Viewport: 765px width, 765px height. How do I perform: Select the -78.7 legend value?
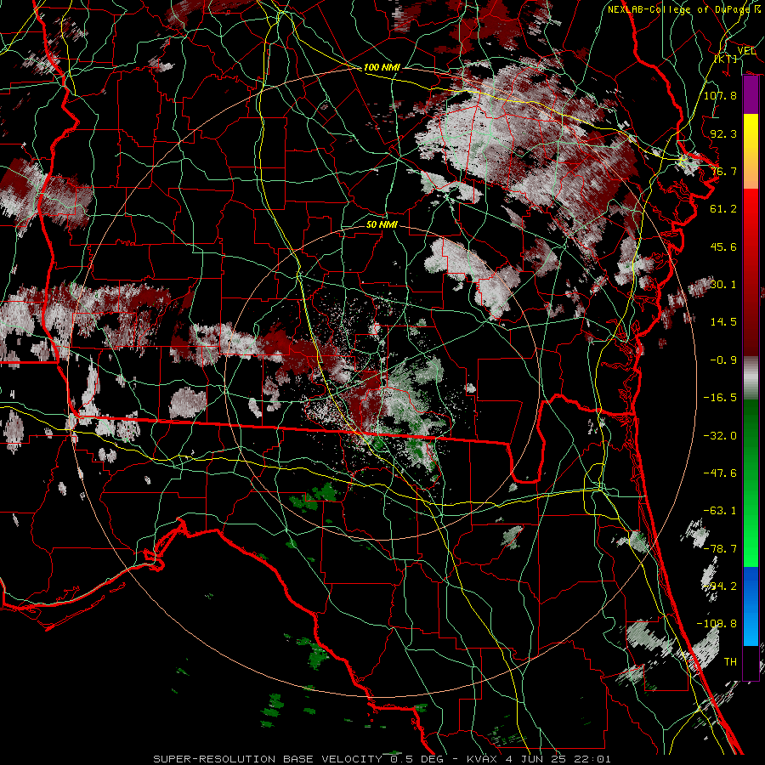tap(720, 548)
